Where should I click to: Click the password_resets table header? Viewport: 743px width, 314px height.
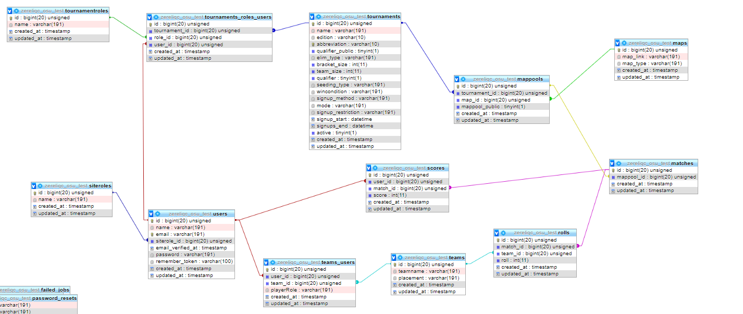(39, 298)
